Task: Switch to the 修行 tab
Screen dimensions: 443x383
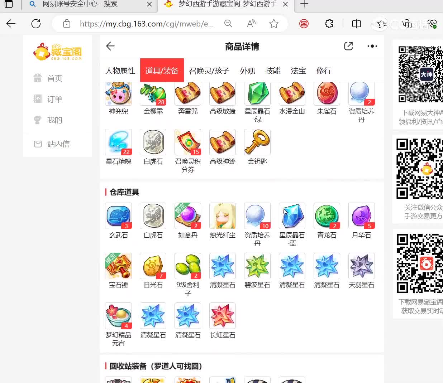Action: 324,71
